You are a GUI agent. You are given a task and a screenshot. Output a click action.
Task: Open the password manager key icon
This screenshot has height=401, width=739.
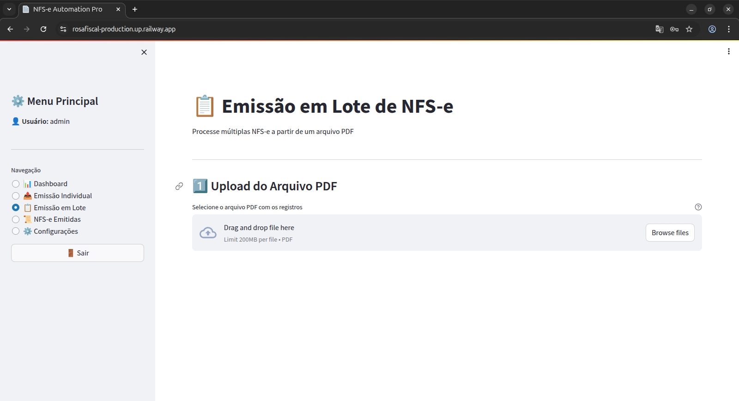tap(674, 29)
